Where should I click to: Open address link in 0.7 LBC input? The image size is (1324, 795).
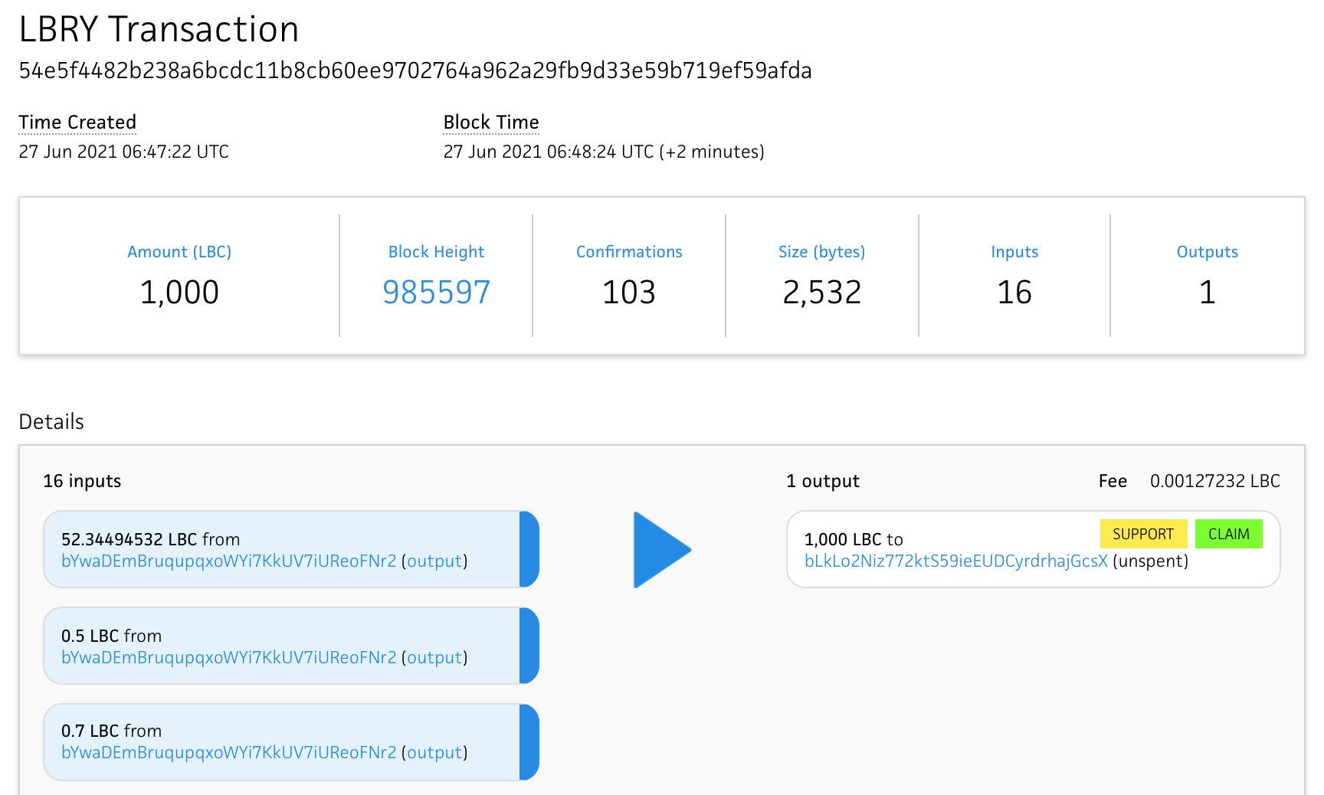(x=229, y=752)
